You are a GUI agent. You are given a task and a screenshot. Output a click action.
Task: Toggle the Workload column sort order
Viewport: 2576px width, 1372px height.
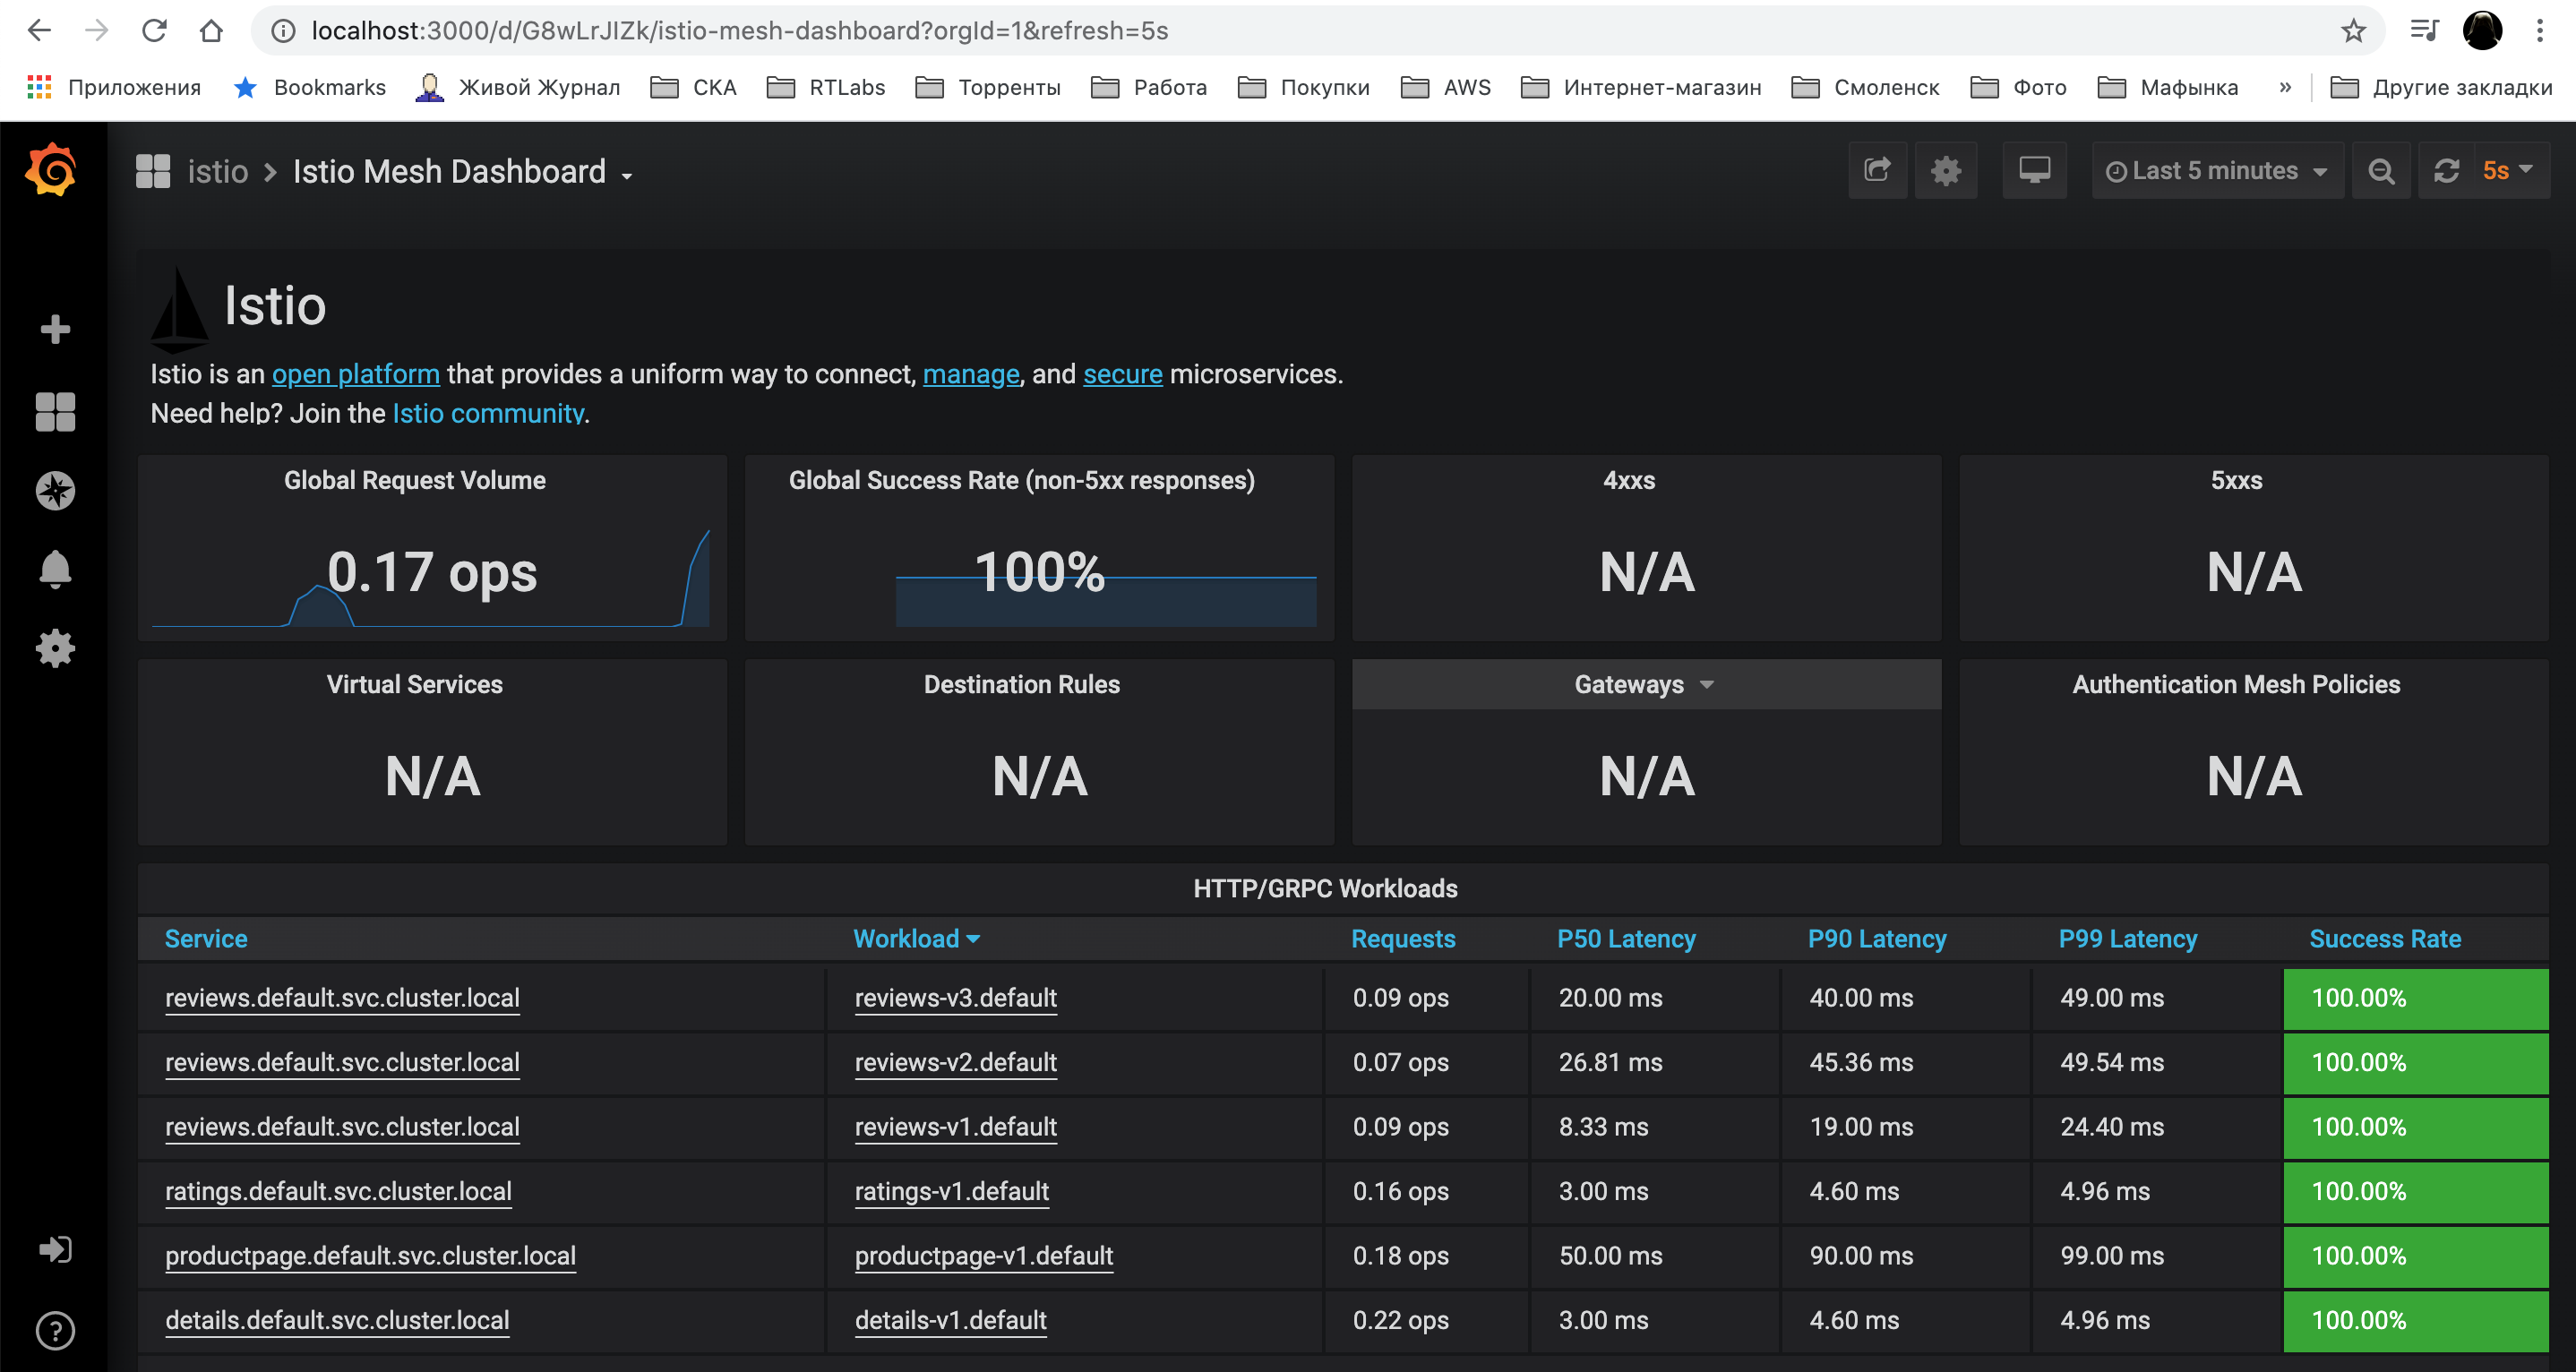[x=915, y=939]
